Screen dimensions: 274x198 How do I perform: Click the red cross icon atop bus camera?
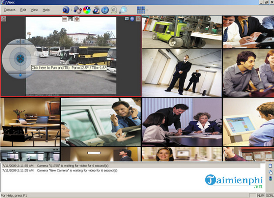[77, 19]
